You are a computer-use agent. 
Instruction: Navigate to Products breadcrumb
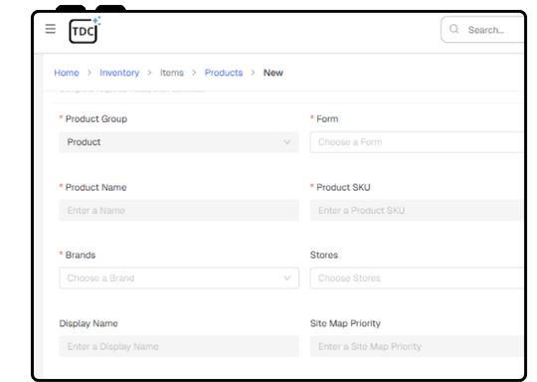pyautogui.click(x=224, y=73)
